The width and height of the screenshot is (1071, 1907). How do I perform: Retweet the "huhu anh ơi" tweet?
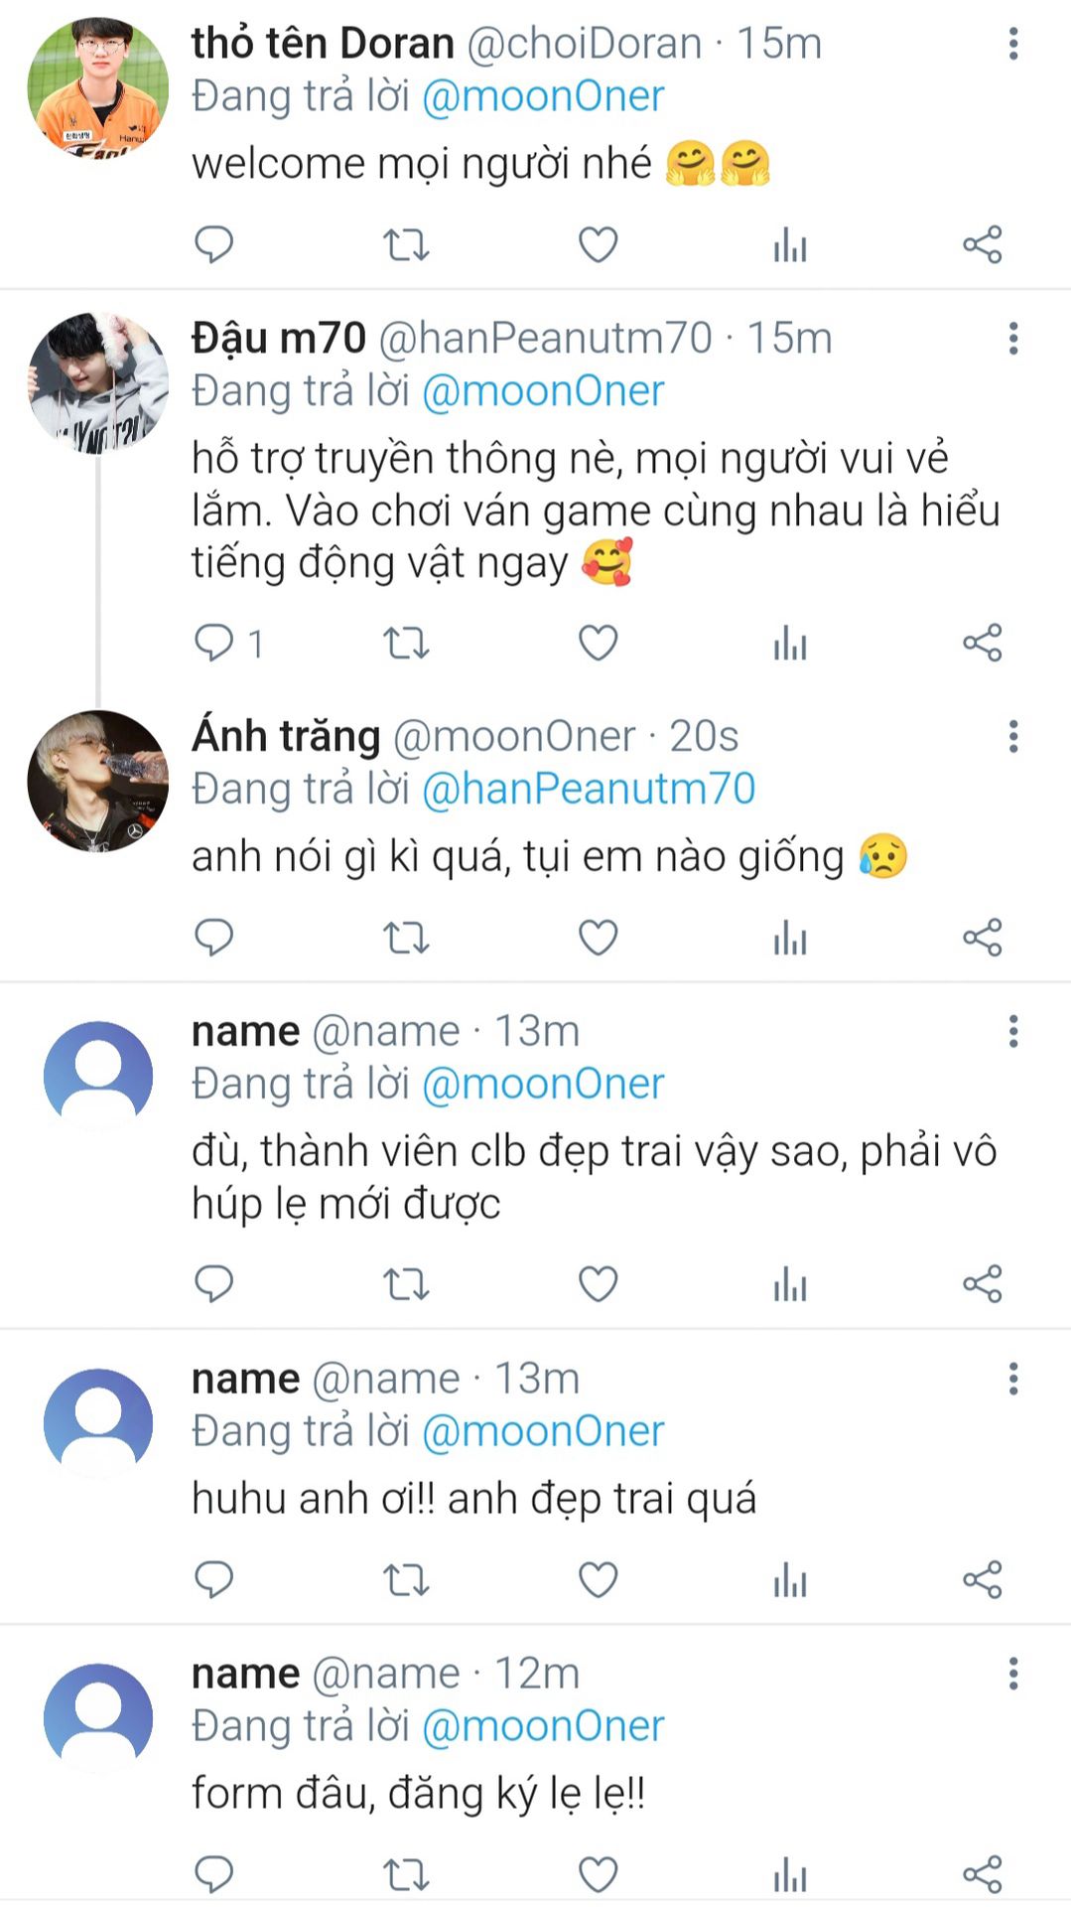[406, 1579]
